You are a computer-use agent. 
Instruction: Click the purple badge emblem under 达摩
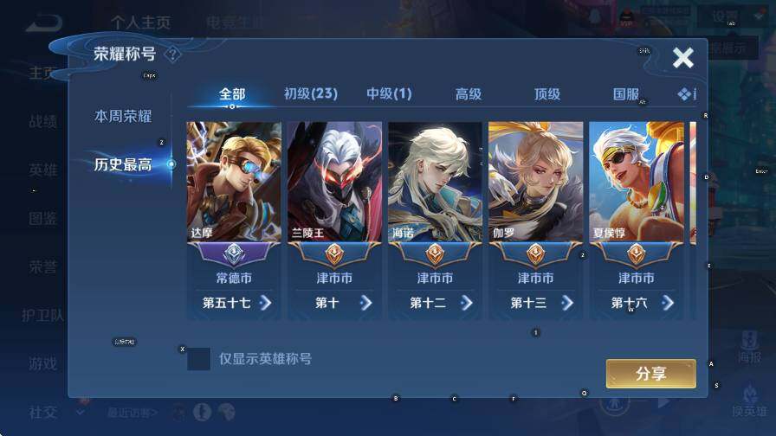point(234,254)
